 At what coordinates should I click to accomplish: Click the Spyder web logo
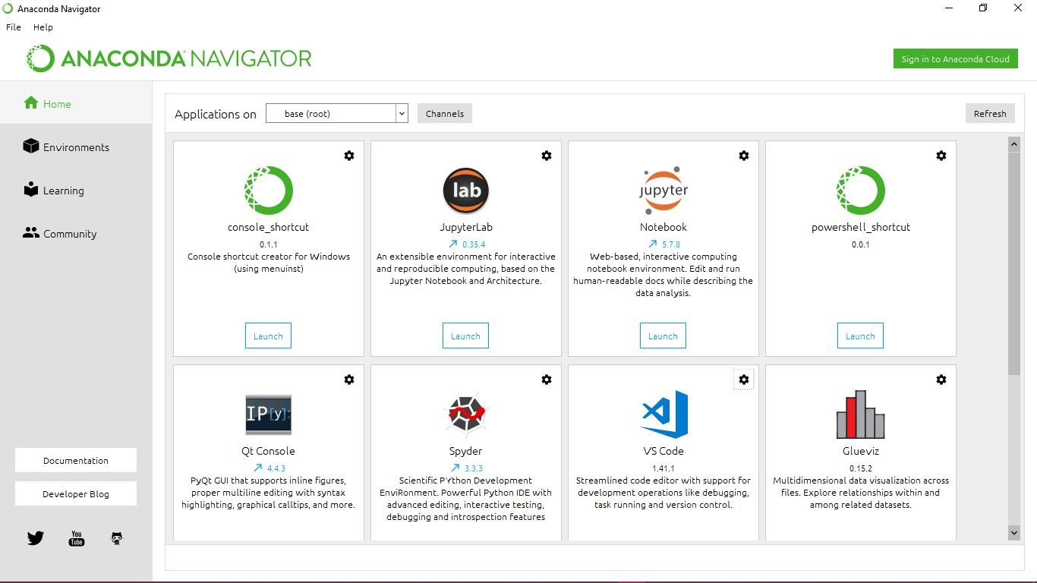(466, 414)
